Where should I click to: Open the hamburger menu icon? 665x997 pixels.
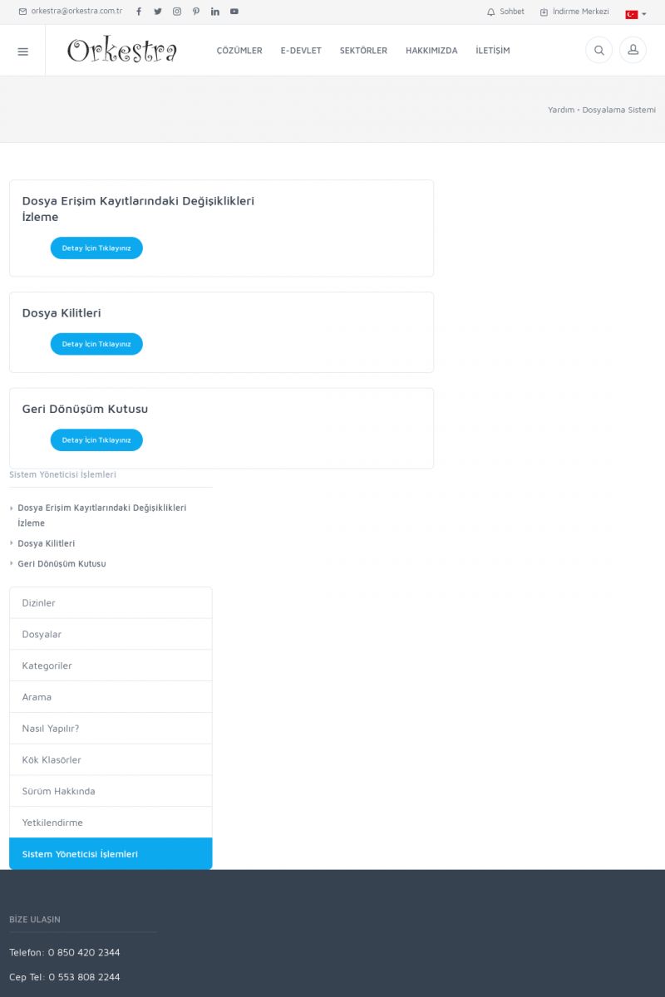click(x=22, y=51)
